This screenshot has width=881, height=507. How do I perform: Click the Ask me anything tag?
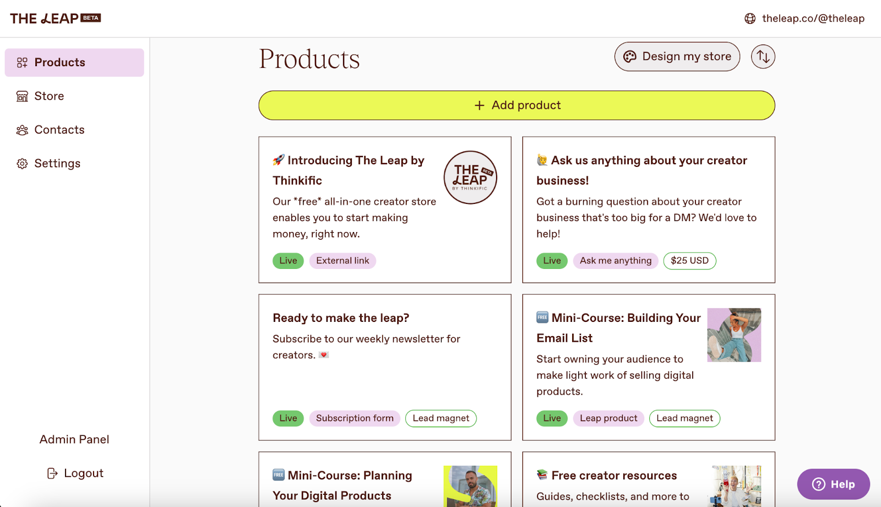tap(616, 261)
